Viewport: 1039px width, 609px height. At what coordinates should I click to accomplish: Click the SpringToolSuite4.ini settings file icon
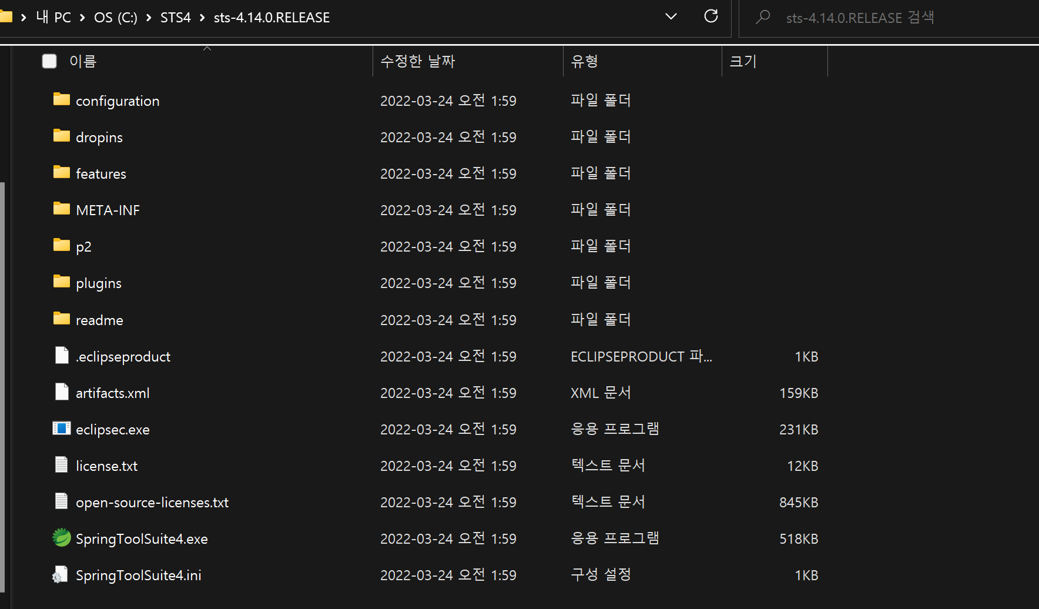coord(61,574)
